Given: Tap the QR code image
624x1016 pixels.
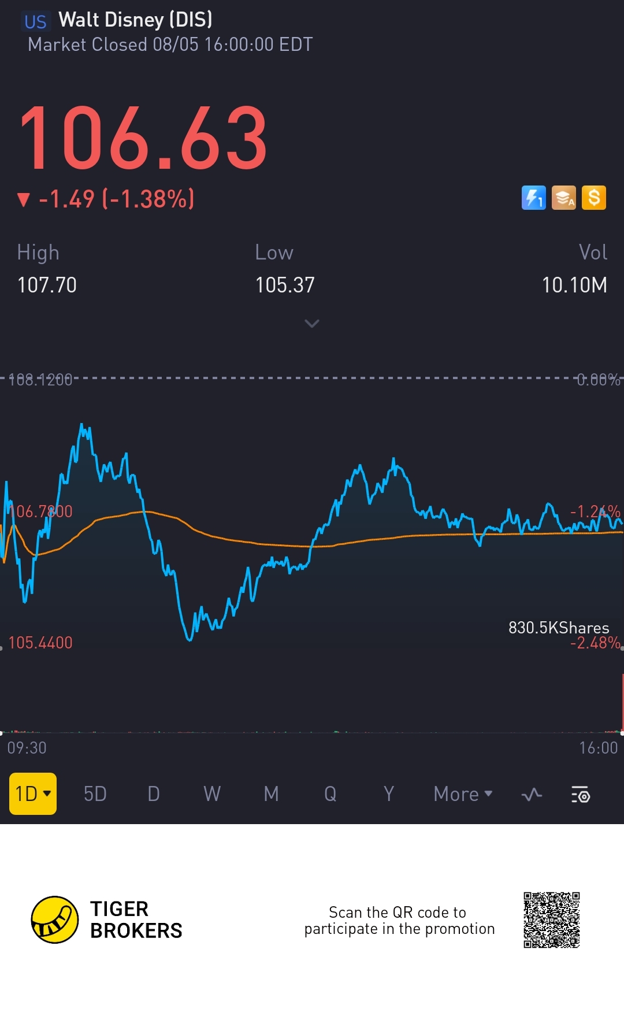Looking at the screenshot, I should [x=551, y=919].
